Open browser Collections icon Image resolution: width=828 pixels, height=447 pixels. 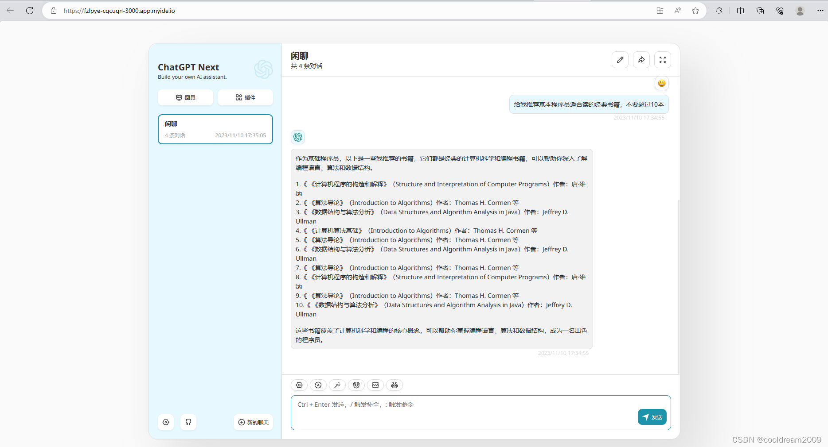[x=760, y=11]
